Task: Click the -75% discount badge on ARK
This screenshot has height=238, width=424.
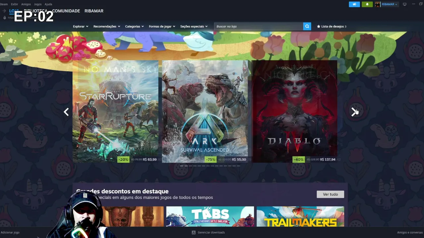Action: (x=210, y=159)
